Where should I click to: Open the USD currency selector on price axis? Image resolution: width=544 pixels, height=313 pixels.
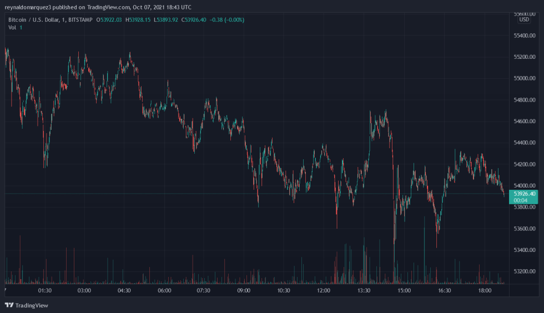523,20
